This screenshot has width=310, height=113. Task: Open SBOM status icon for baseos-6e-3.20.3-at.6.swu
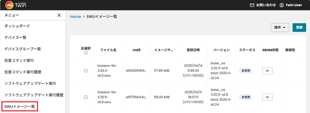(267, 71)
